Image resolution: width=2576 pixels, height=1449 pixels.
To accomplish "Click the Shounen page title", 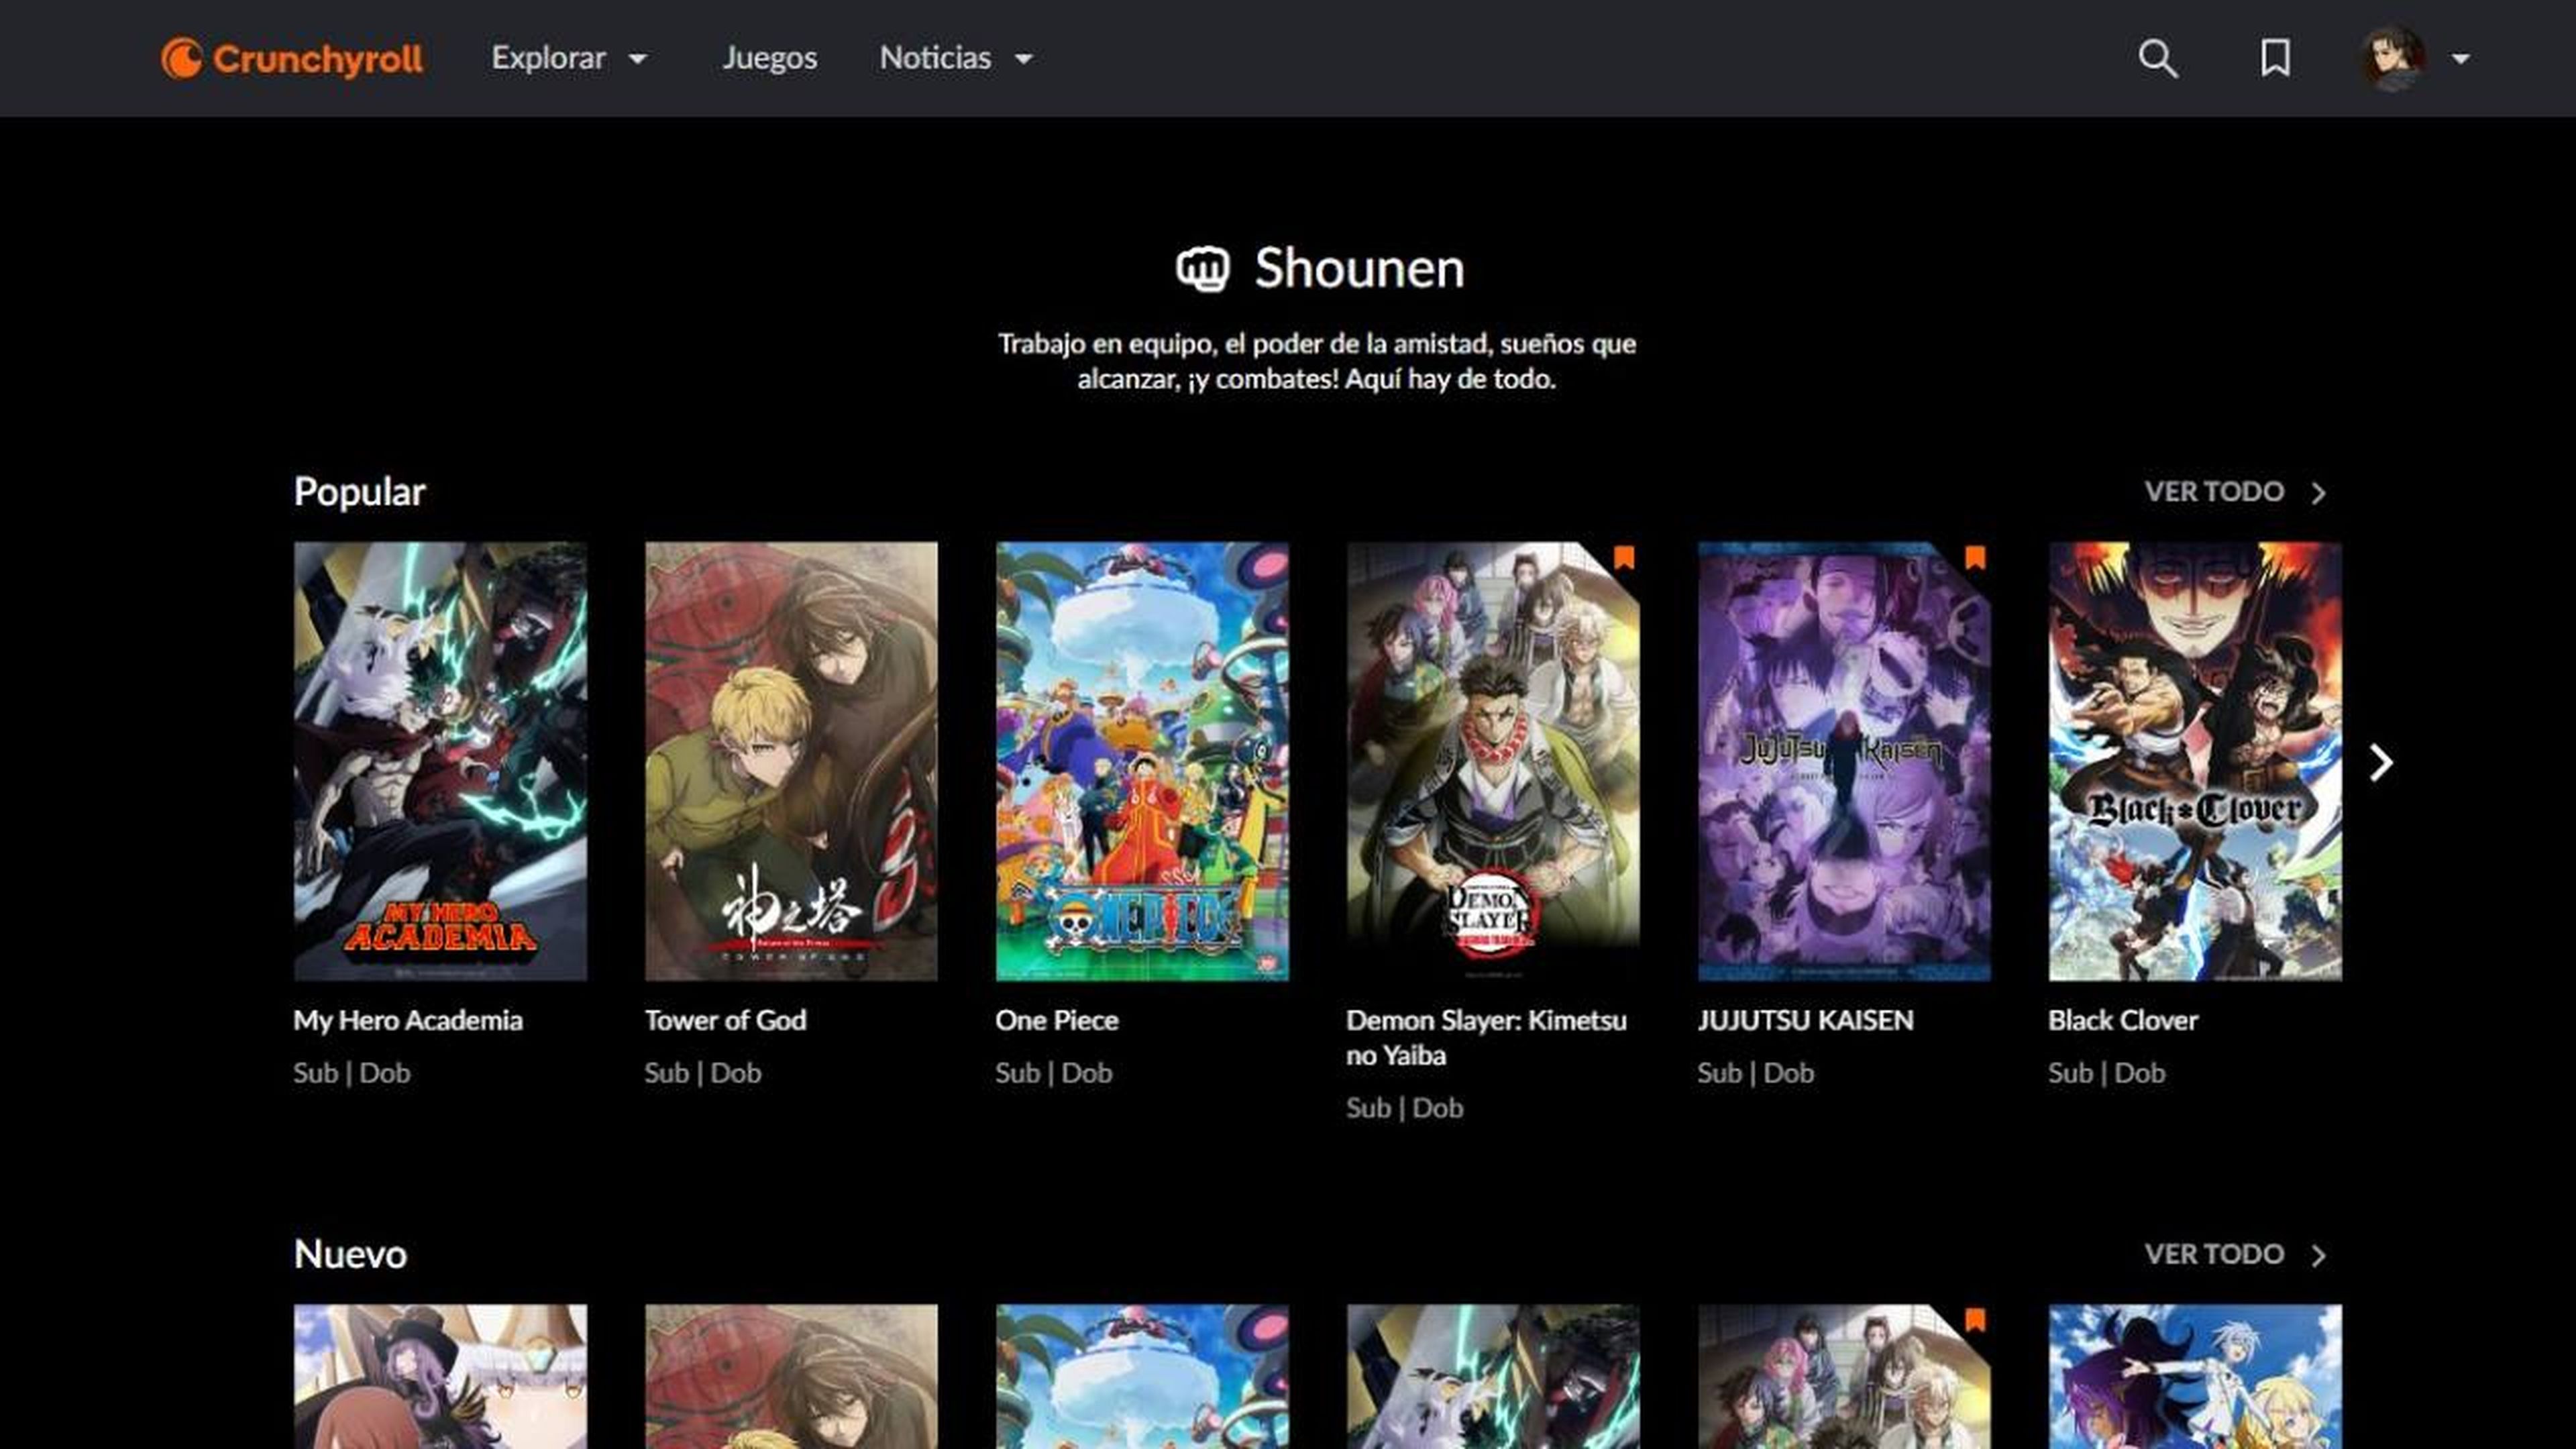I will 1359,268.
